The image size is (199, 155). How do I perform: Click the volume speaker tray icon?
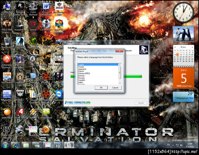point(182,145)
